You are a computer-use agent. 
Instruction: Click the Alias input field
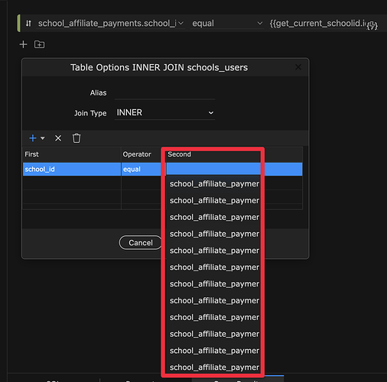(164, 92)
